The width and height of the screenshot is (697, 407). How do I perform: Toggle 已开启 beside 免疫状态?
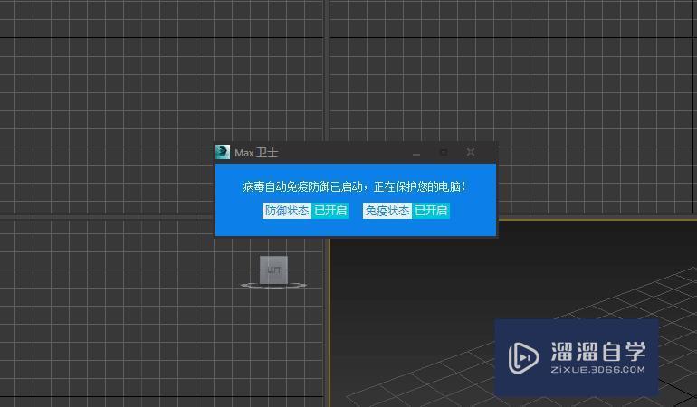coord(431,210)
